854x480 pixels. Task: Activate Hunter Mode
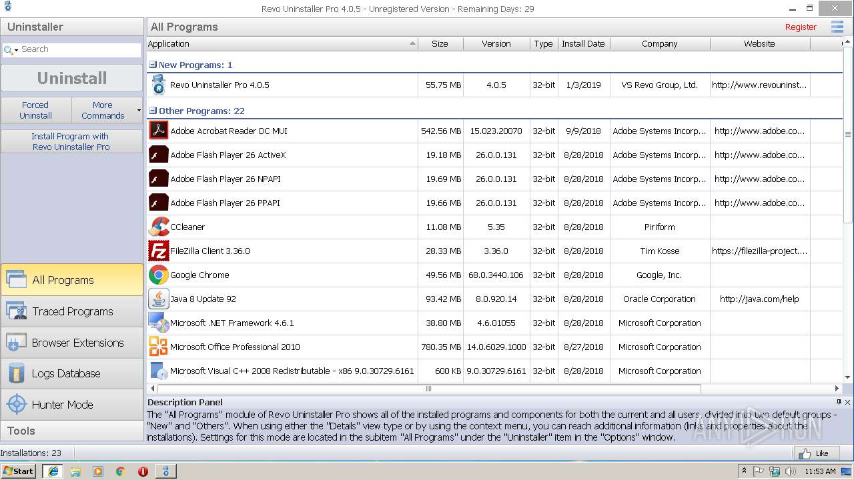(71, 405)
